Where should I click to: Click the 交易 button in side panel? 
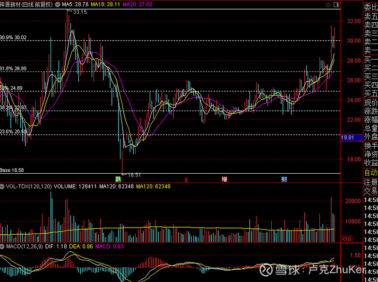(x=371, y=191)
